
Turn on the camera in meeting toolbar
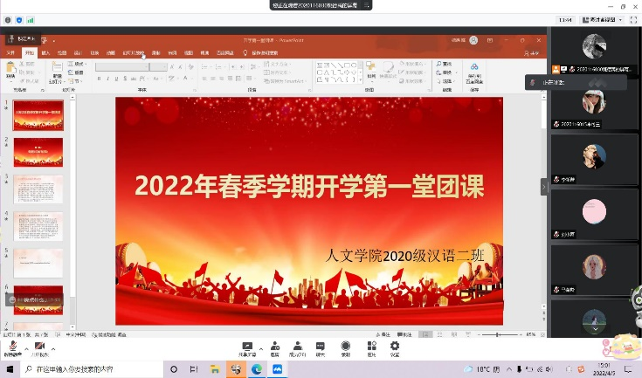click(x=39, y=347)
